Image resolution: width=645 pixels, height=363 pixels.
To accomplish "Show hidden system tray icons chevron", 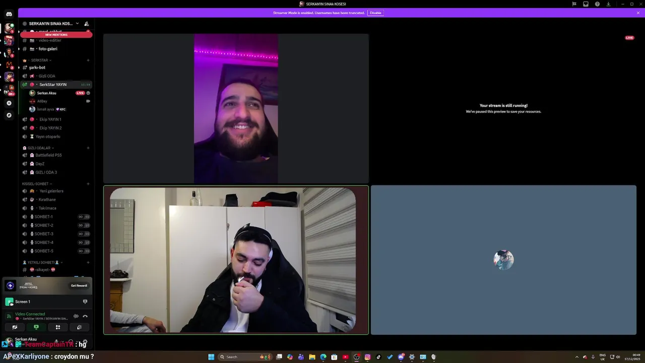I will pyautogui.click(x=577, y=357).
